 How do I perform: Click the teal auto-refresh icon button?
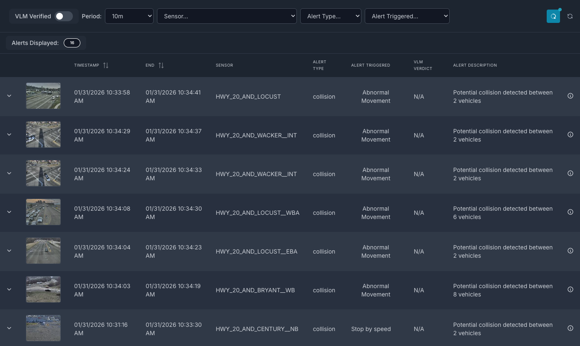click(x=553, y=16)
